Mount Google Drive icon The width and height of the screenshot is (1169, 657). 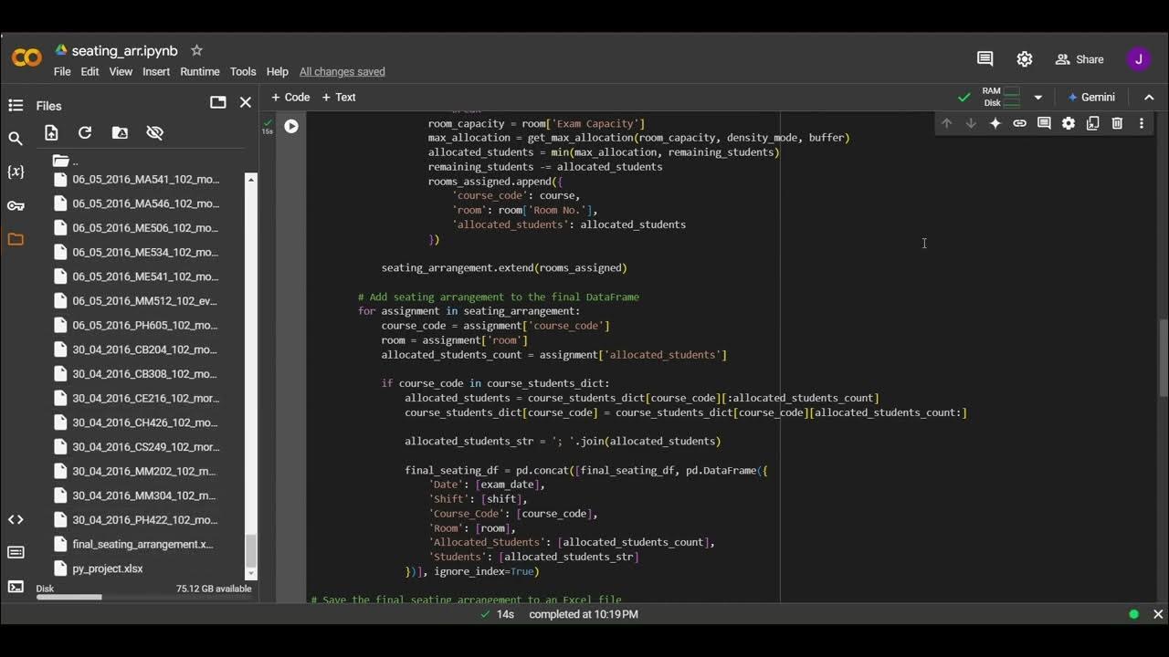point(120,133)
